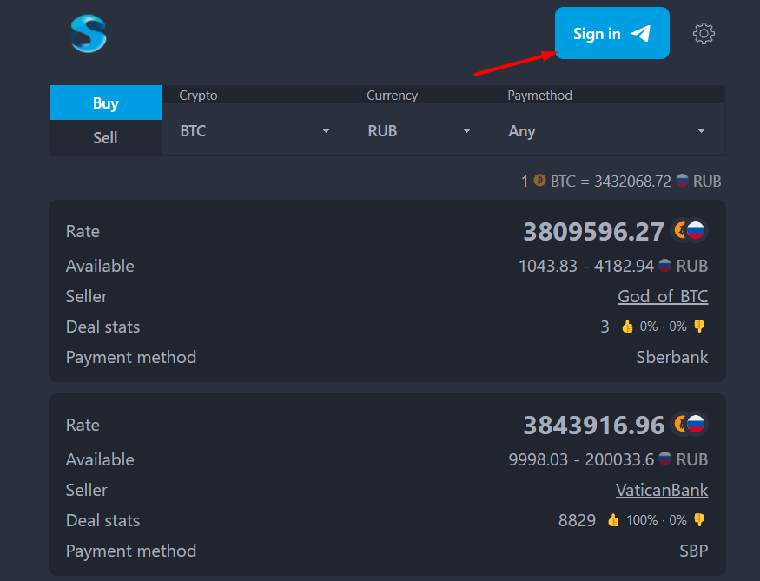The height and width of the screenshot is (581, 760).
Task: Click the Paymethod dropdown arrow
Action: (701, 131)
